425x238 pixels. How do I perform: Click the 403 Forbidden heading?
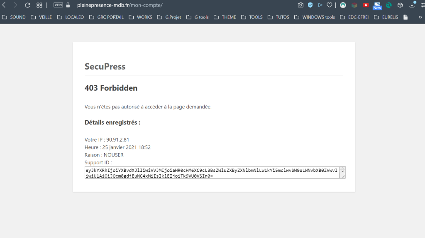pos(111,88)
